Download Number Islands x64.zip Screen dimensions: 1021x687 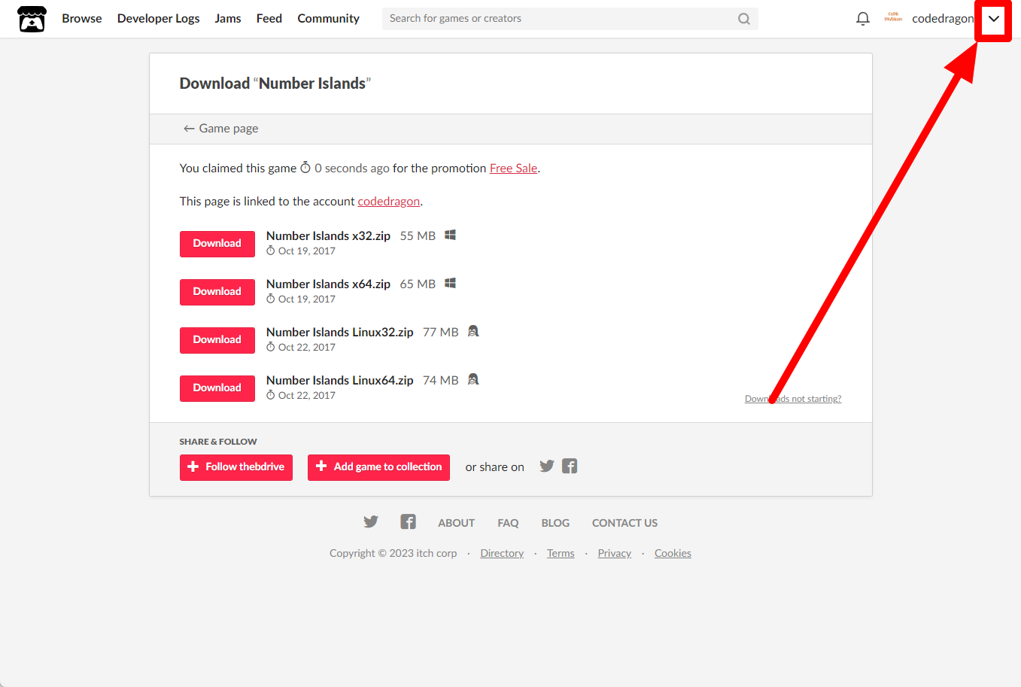(217, 292)
